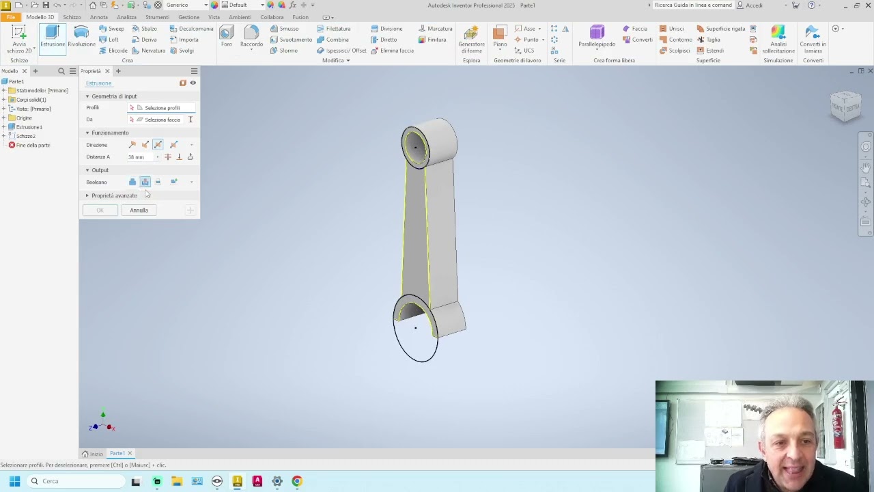
Task: Start a new 2D sketch (Avvia schizzo 2D)
Action: pyautogui.click(x=19, y=39)
